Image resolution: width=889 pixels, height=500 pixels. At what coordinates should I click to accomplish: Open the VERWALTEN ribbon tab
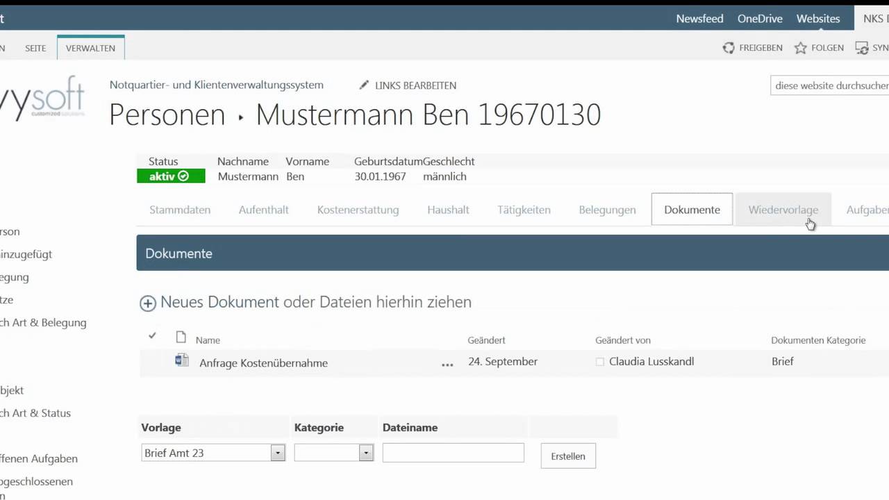(90, 48)
